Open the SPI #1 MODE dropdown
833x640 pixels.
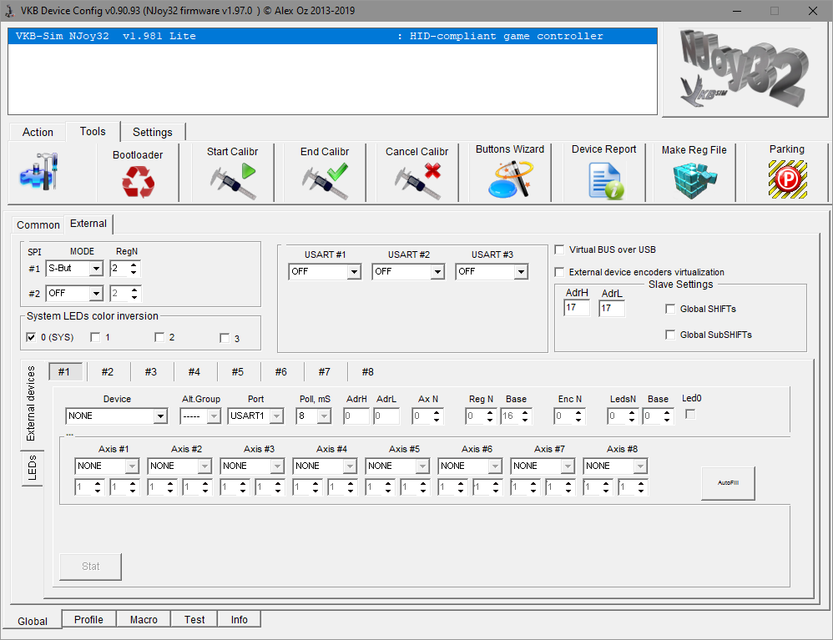[x=96, y=268]
